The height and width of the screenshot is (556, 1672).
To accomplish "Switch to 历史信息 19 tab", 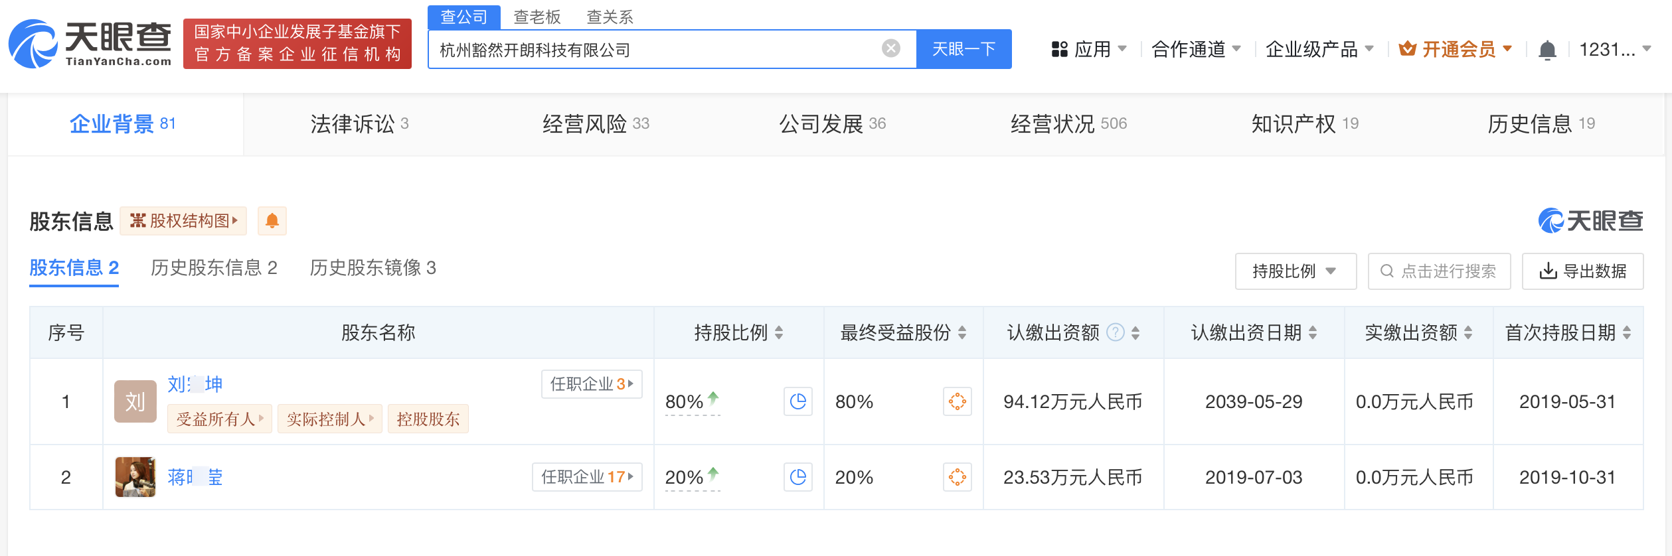I will point(1541,124).
